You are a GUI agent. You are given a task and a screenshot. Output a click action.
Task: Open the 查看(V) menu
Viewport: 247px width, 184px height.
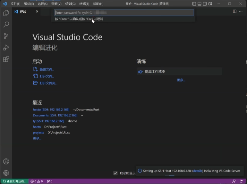pos(56,4)
